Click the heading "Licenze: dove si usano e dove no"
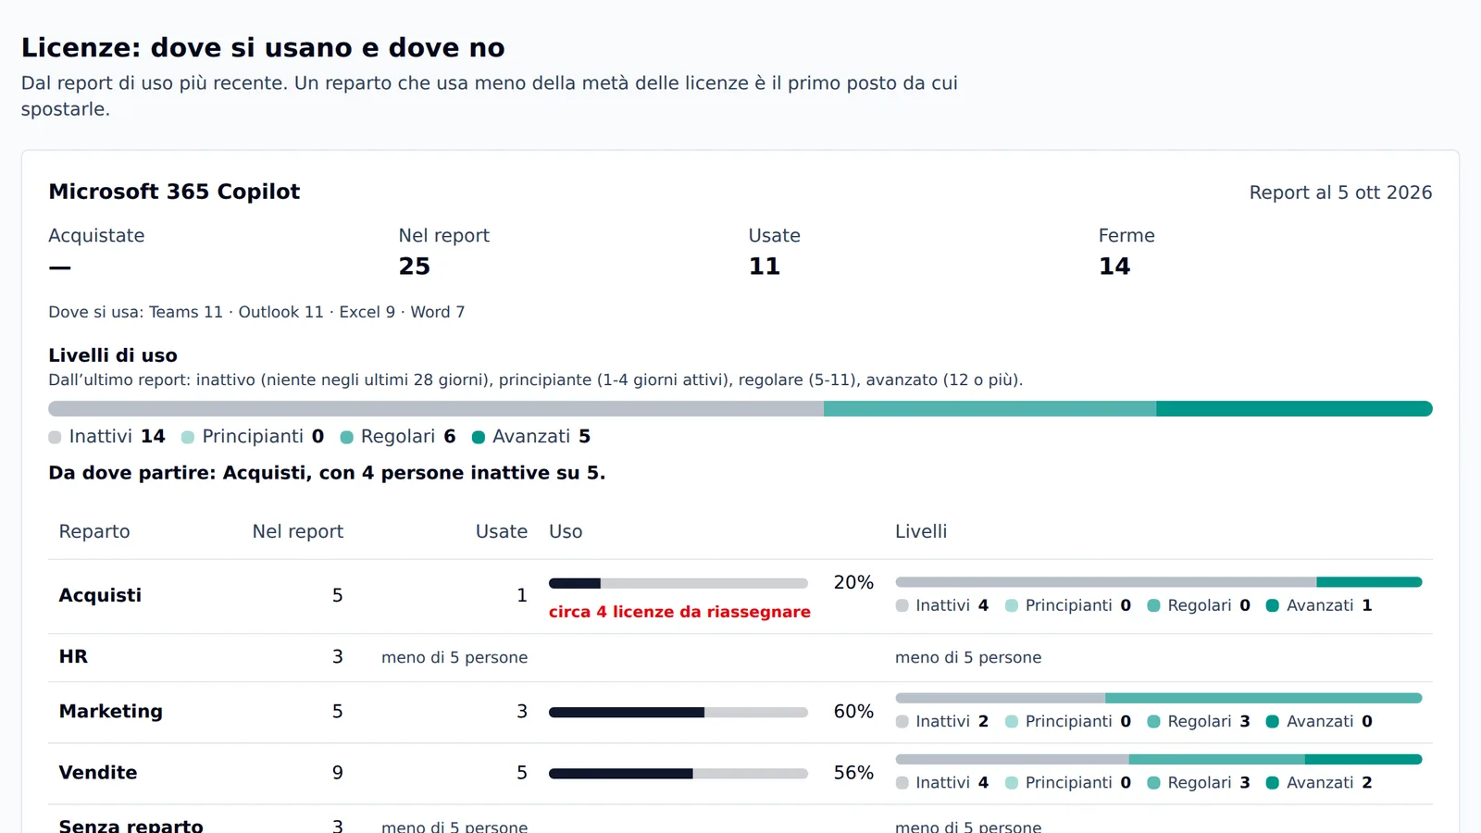The image size is (1481, 833). [263, 47]
